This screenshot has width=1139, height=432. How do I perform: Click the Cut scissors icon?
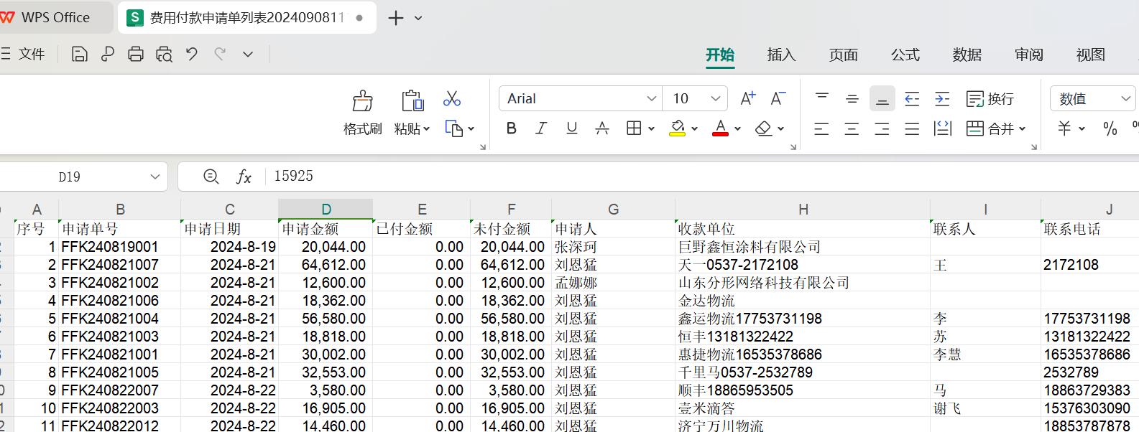point(452,98)
